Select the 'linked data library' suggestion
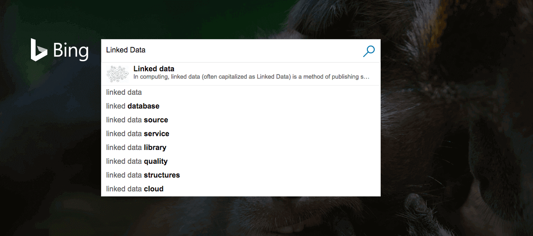Viewport: 533px width, 236px height. click(136, 148)
